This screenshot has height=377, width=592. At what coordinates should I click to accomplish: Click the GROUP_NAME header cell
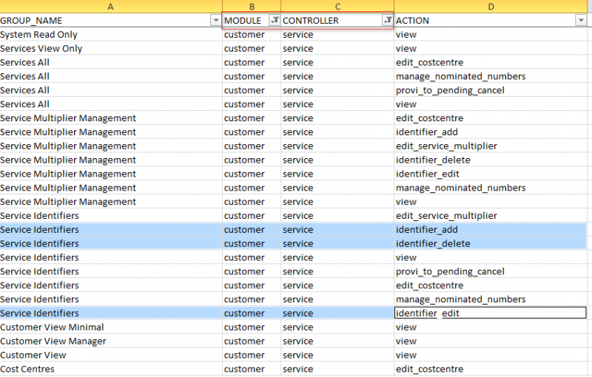(x=111, y=21)
